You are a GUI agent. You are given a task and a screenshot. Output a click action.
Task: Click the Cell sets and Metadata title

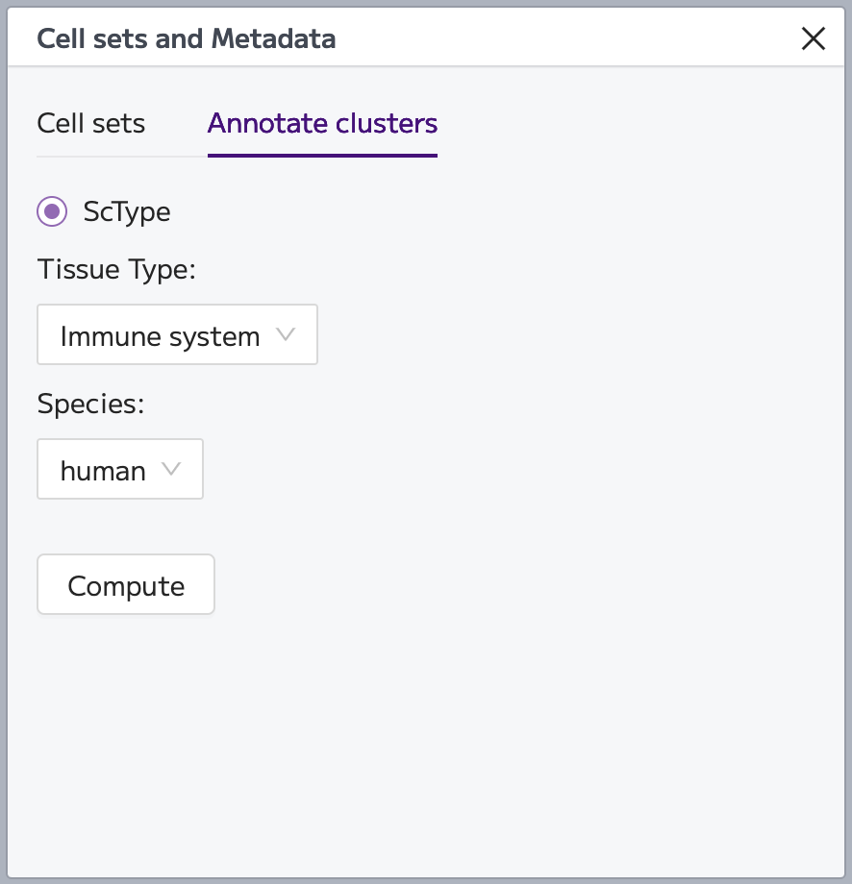(187, 38)
